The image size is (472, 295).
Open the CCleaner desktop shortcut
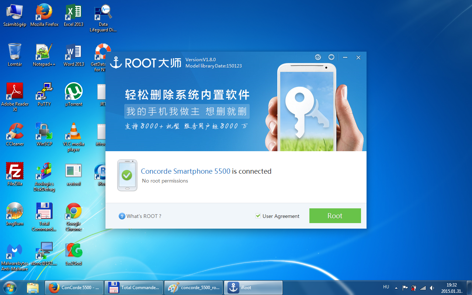click(x=15, y=134)
